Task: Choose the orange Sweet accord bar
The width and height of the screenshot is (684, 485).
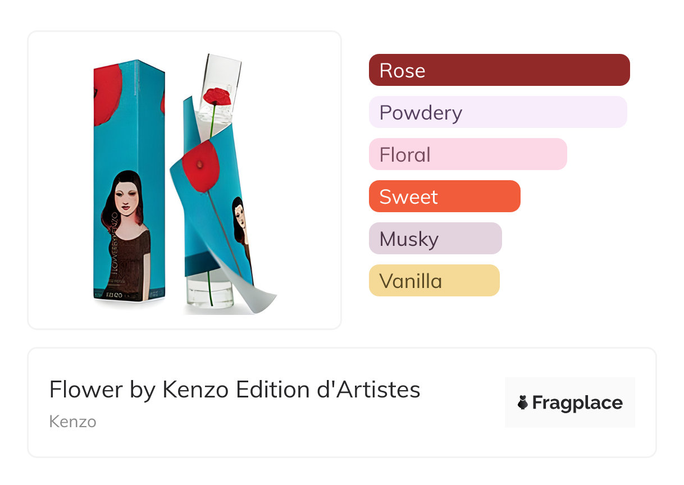Action: coord(444,196)
